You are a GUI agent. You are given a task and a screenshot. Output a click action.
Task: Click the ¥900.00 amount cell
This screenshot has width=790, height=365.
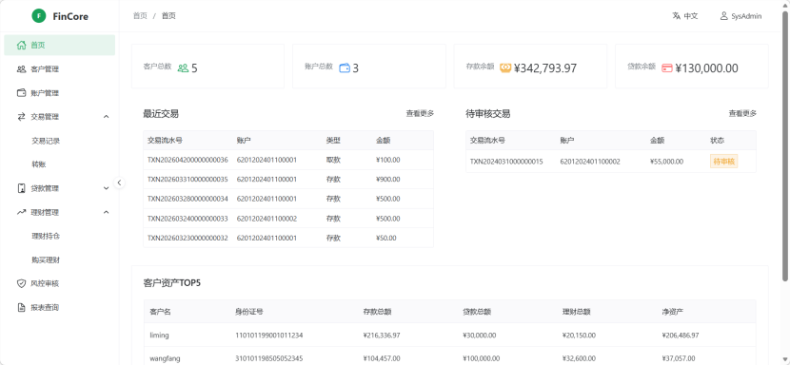pyautogui.click(x=388, y=180)
